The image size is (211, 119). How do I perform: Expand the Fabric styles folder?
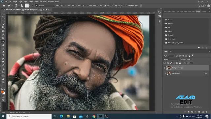164,31
